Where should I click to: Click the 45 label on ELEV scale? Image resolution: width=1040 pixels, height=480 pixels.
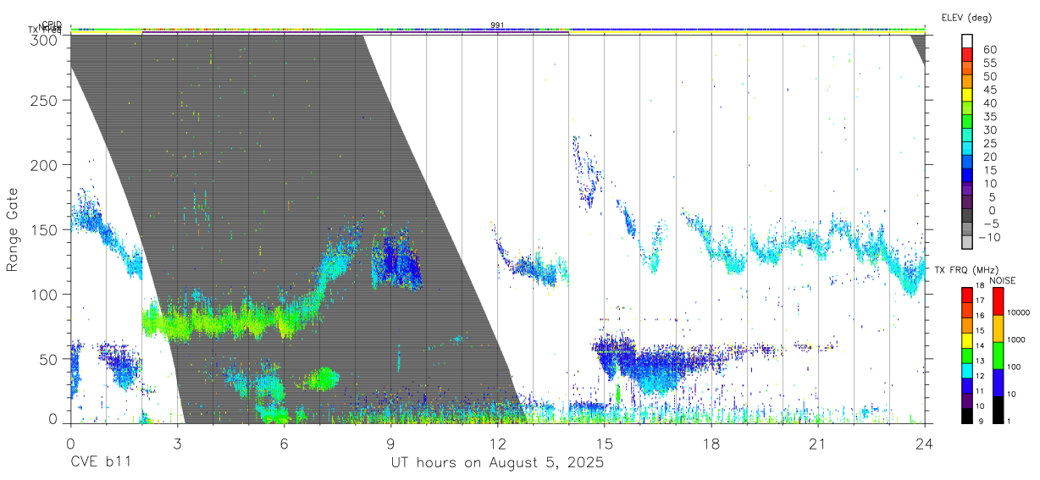click(x=990, y=90)
